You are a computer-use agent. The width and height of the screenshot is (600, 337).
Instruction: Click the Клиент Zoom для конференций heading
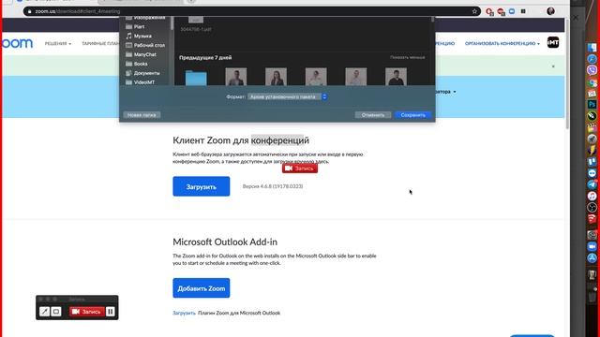click(241, 140)
